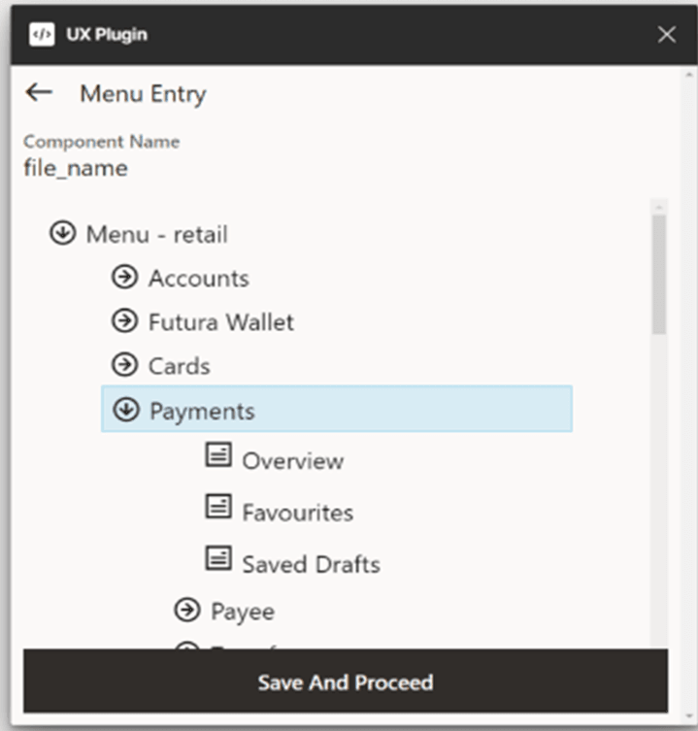698x731 pixels.
Task: Expand the Accounts arrow icon
Action: click(x=124, y=278)
